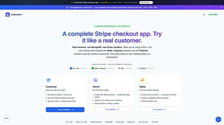The width and height of the screenshot is (224, 125).
Task: Select the MUI frontend chip
Action: pos(125,68)
